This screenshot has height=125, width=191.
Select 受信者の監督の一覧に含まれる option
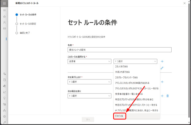tap(137, 94)
